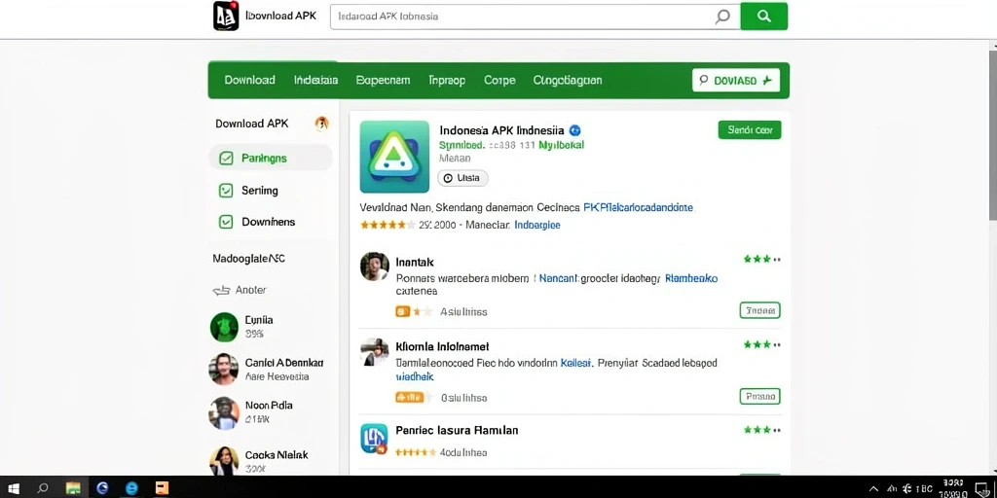Click the outlined button on Kliomla row
The height and width of the screenshot is (498, 997).
tap(759, 397)
